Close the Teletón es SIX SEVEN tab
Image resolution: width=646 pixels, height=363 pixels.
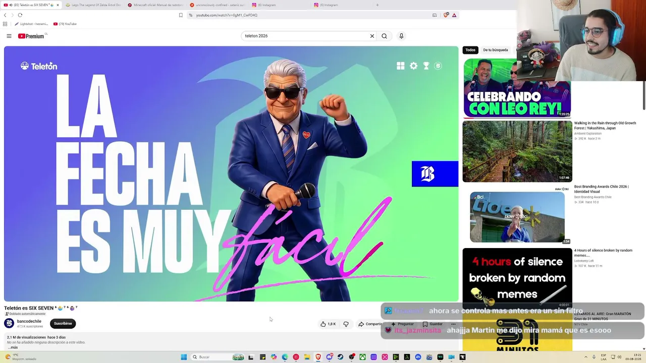coord(58,5)
